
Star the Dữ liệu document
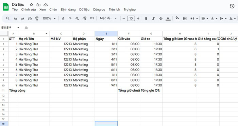tap(31, 5)
